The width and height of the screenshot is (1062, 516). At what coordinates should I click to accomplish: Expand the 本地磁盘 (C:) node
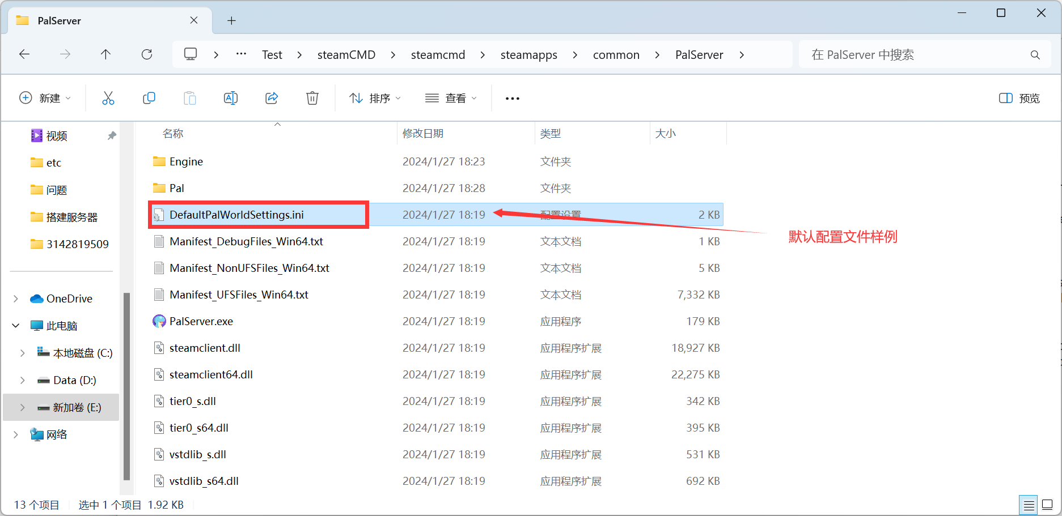click(x=23, y=353)
